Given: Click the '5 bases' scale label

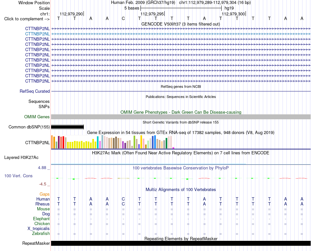Looking at the screenshot, I should click(x=132, y=8).
